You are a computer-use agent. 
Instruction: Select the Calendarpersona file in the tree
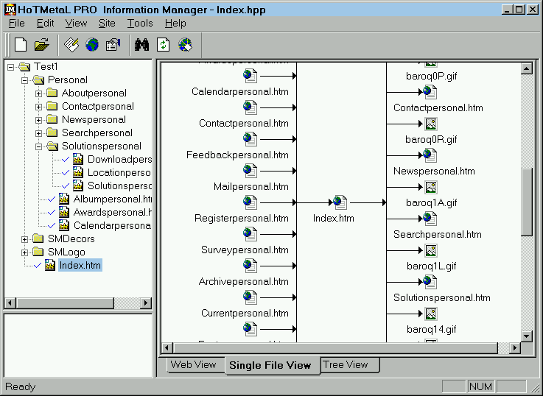tap(112, 225)
